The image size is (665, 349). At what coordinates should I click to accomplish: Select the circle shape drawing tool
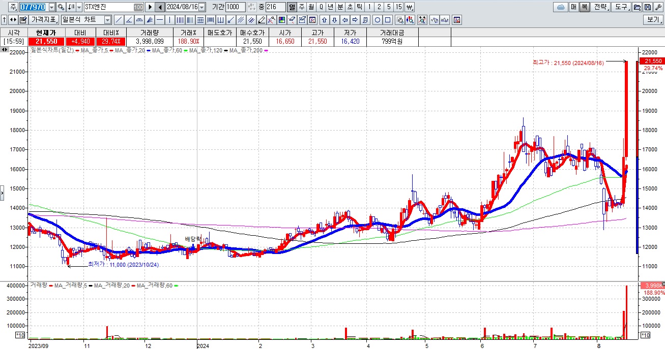click(x=378, y=20)
